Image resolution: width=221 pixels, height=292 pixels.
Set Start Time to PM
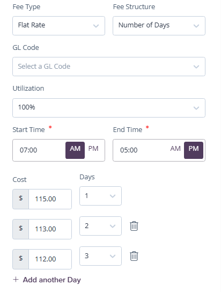[93, 149]
